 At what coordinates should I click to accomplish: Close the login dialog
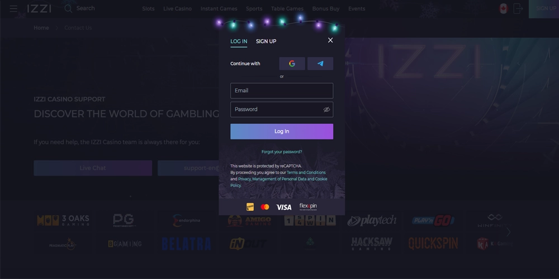(x=330, y=40)
